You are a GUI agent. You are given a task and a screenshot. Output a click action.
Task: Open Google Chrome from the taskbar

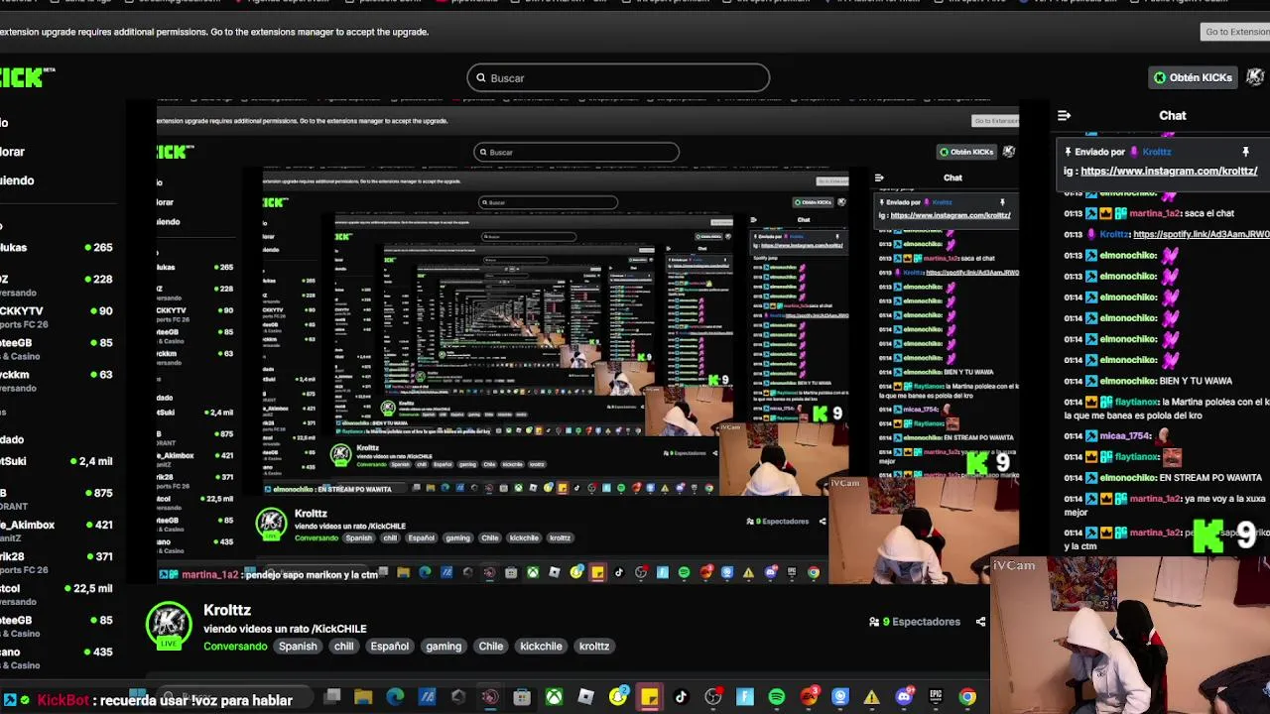[x=967, y=697]
